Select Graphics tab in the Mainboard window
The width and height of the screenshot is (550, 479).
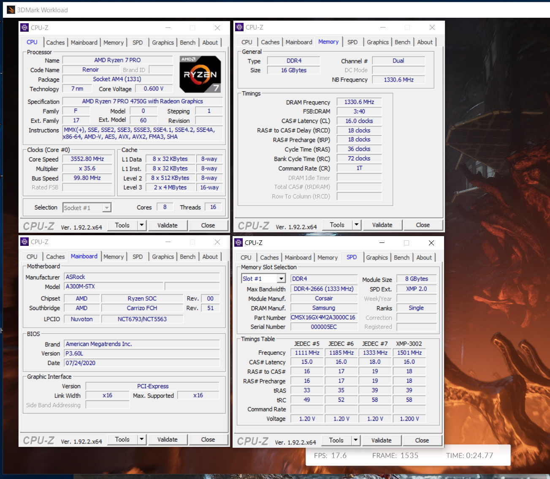point(163,257)
